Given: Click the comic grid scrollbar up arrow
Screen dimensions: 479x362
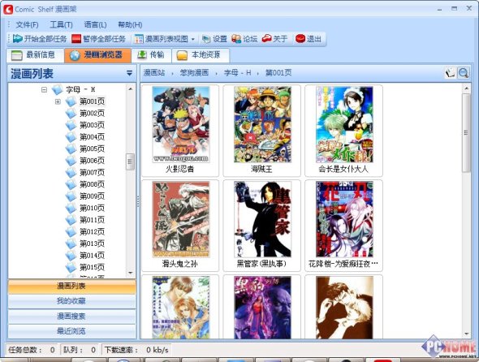Looking at the screenshot, I should pyautogui.click(x=466, y=88).
